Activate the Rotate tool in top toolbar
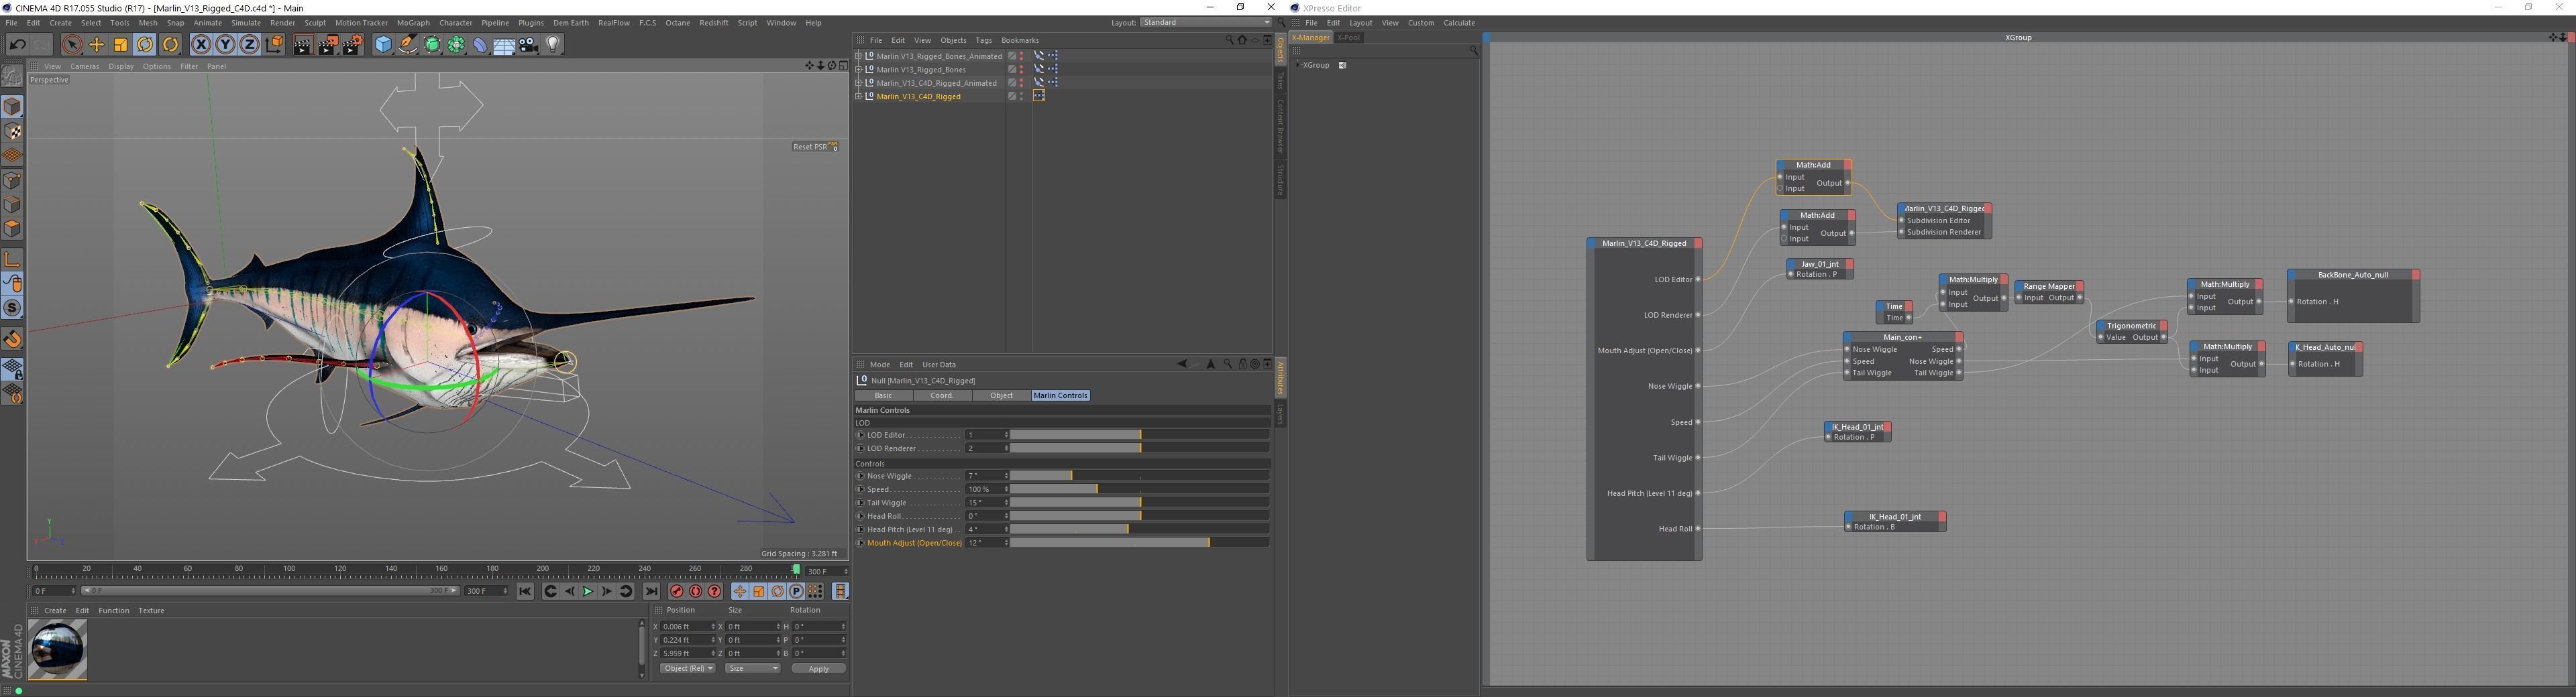Viewport: 2576px width, 697px height. click(x=146, y=44)
